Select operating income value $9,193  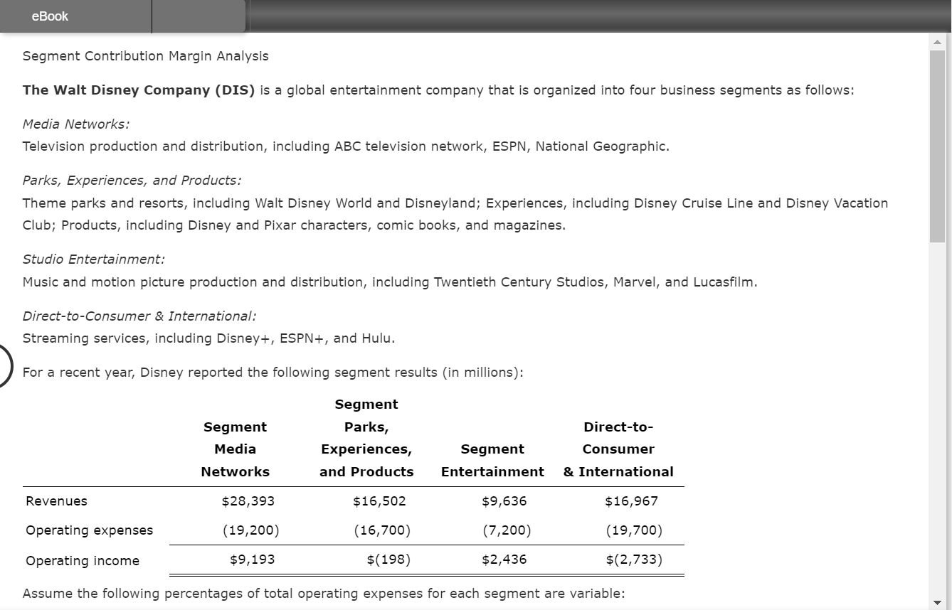[252, 560]
